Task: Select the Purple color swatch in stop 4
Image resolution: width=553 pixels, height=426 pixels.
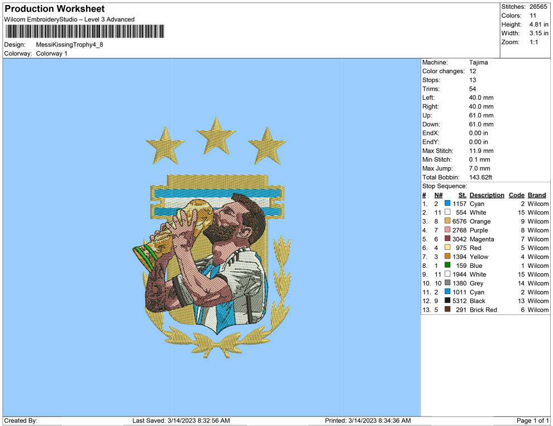Action: tap(447, 230)
